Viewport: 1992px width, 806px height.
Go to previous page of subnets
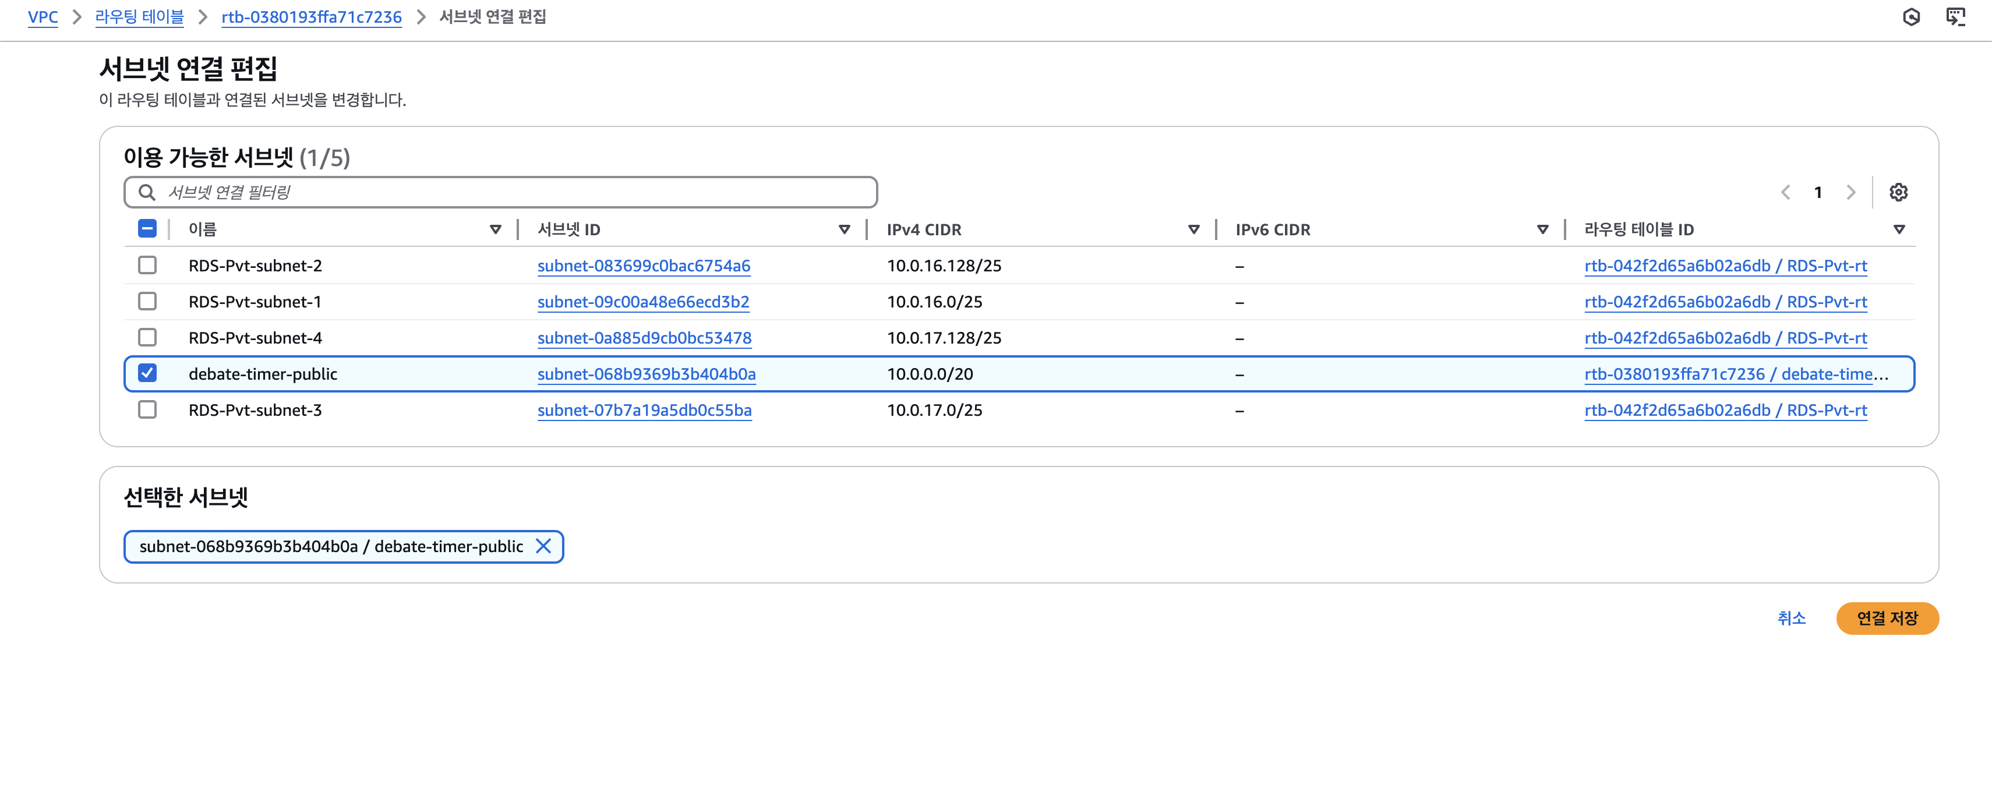tap(1786, 192)
